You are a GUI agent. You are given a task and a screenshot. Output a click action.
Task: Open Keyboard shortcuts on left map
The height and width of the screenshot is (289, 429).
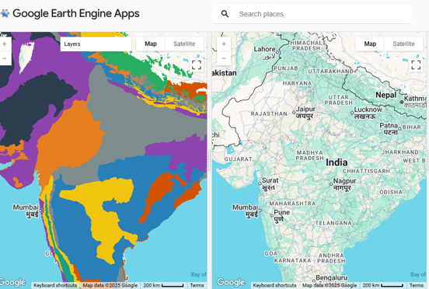click(55, 285)
